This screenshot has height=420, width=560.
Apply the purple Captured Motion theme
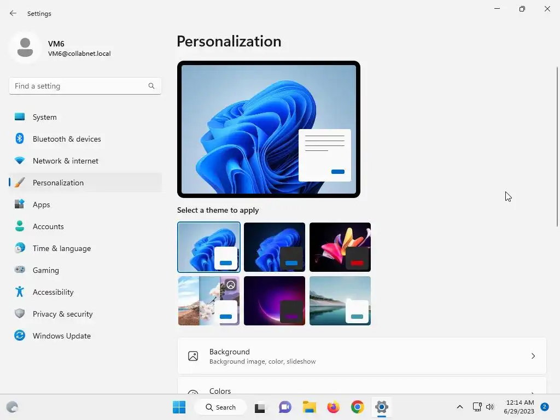pos(275,301)
